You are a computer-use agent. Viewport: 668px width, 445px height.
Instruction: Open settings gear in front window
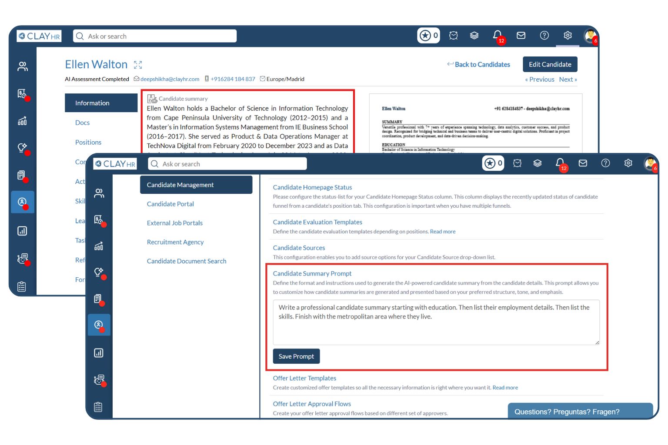coord(628,163)
